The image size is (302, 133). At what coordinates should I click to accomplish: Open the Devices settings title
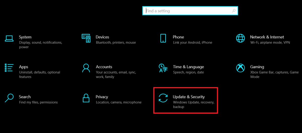point(102,37)
